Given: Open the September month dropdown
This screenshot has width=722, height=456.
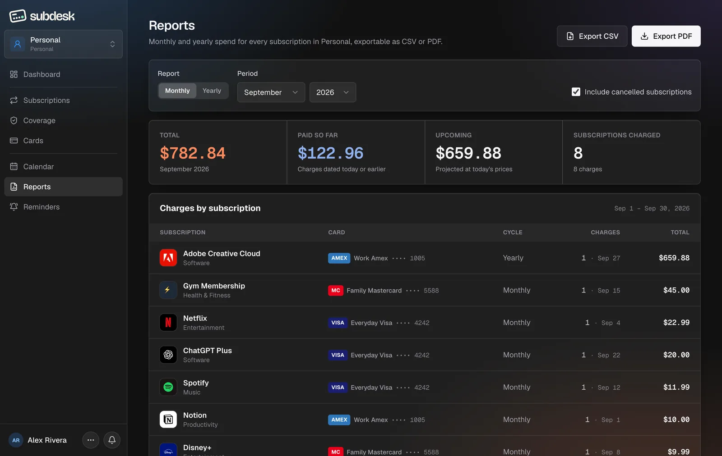Looking at the screenshot, I should click(271, 92).
